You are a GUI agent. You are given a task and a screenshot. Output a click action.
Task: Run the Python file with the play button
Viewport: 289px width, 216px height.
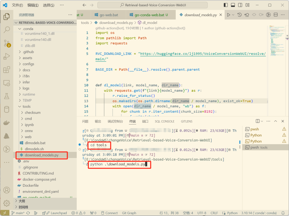229,15
